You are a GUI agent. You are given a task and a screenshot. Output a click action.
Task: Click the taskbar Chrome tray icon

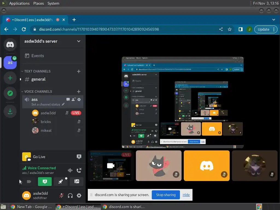coord(259,207)
